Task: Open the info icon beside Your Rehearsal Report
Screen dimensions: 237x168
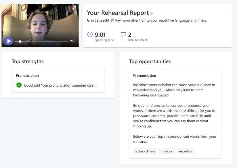Action: coord(152,14)
